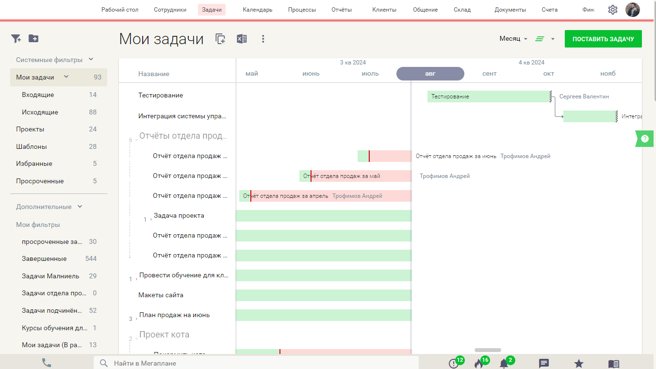Screen dimensions: 656x369
Task: Click the add folder icon in sidebar
Action: 33,39
